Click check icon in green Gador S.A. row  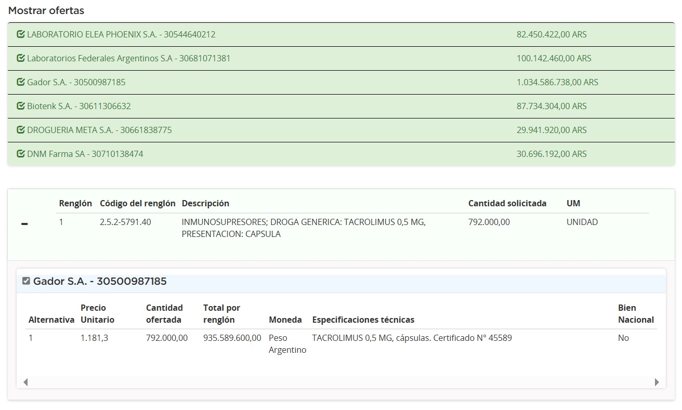(21, 82)
